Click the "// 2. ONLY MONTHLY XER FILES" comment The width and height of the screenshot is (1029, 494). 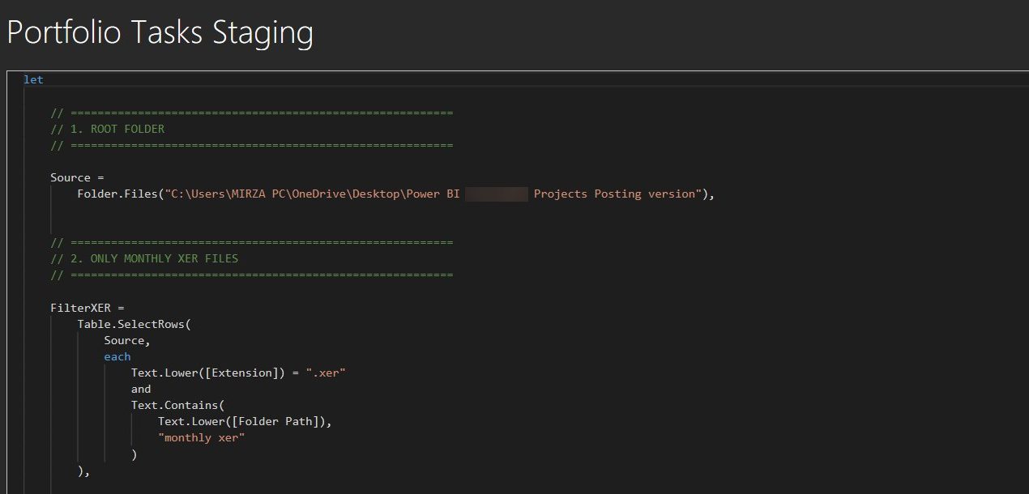(x=144, y=258)
